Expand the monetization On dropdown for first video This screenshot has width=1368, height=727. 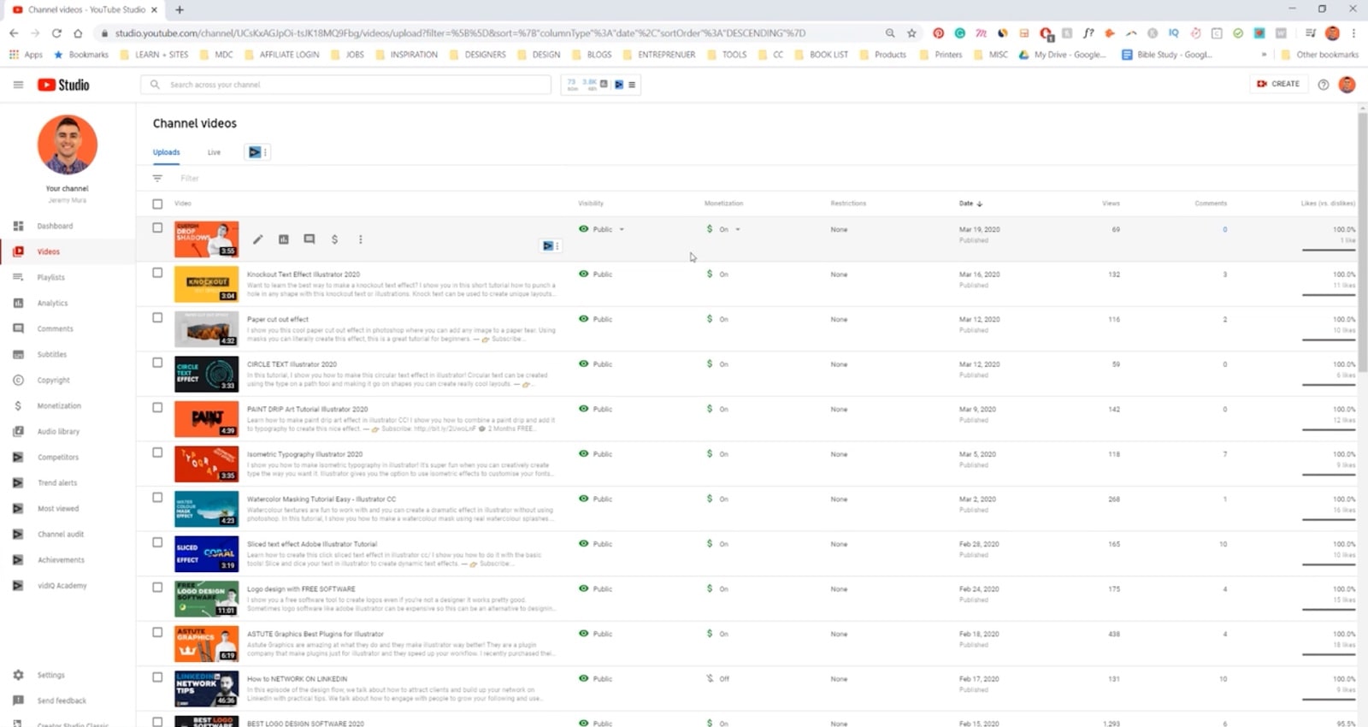pyautogui.click(x=737, y=229)
